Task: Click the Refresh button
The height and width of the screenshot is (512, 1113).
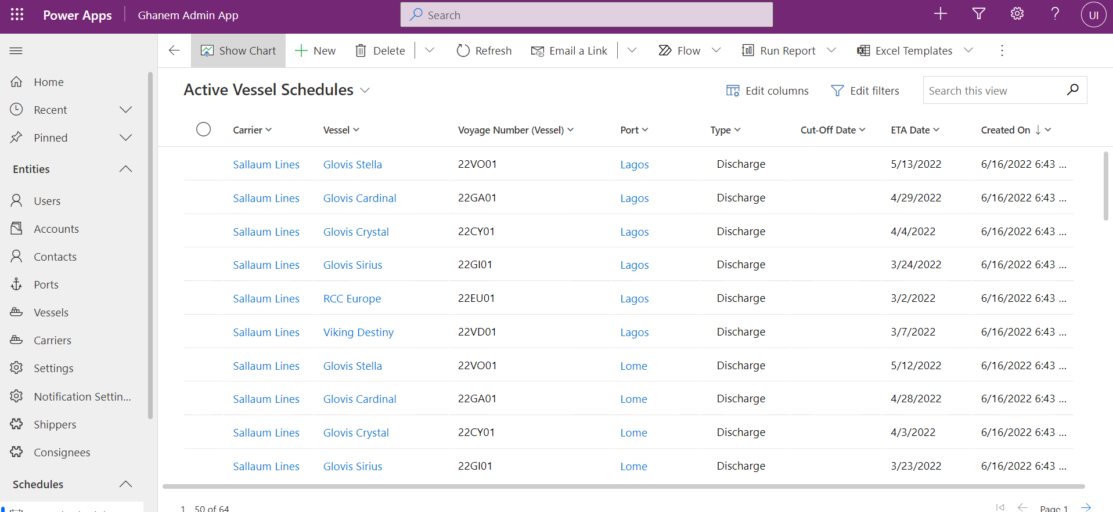Action: [x=484, y=51]
